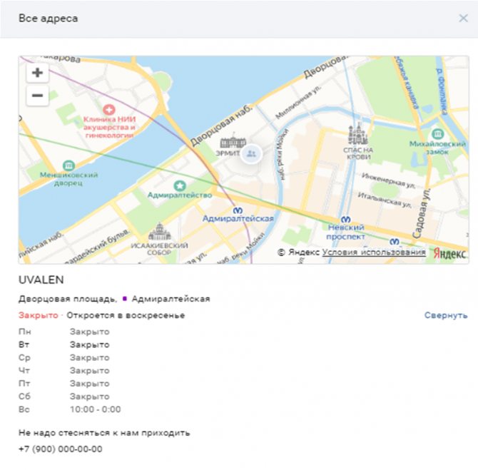Click the Клиника НИИ medical icon

click(108, 109)
